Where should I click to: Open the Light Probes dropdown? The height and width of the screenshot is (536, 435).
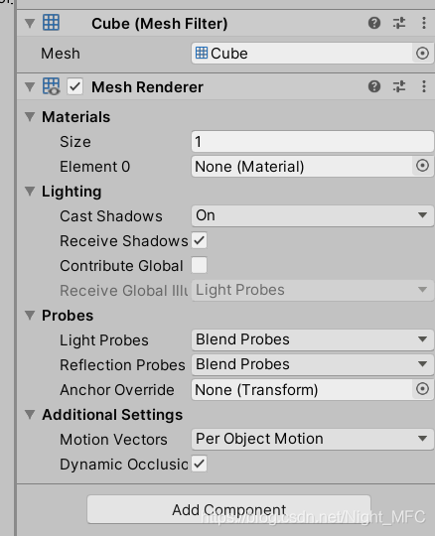point(312,339)
